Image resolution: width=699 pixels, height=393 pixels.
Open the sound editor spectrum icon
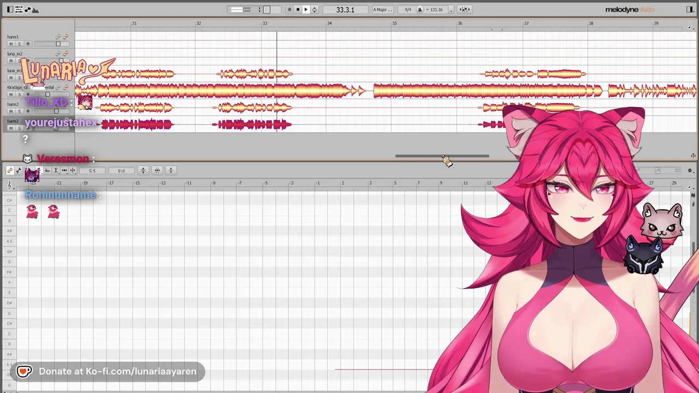[35, 9]
